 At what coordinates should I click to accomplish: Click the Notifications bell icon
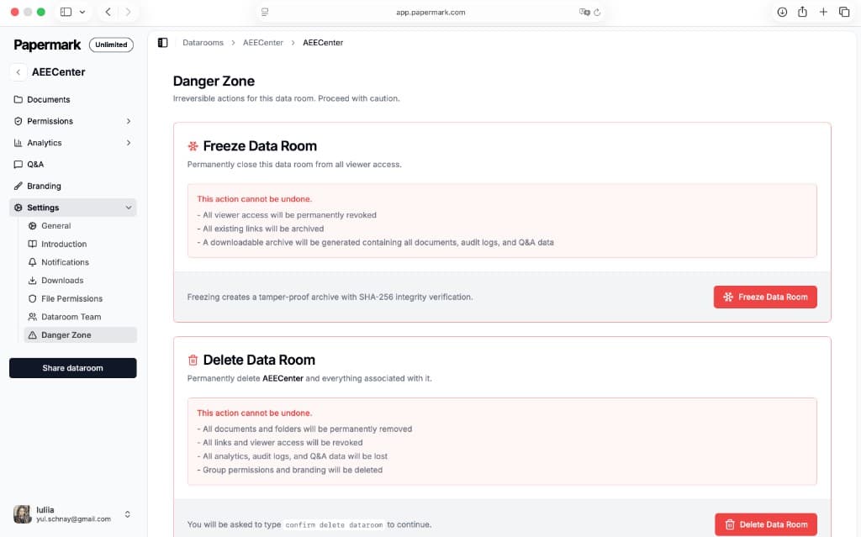[x=33, y=262]
